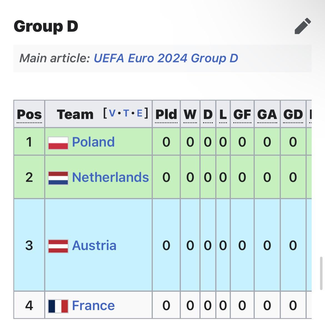Click the Netherlands flag icon
The width and height of the screenshot is (325, 327).
pos(58,178)
